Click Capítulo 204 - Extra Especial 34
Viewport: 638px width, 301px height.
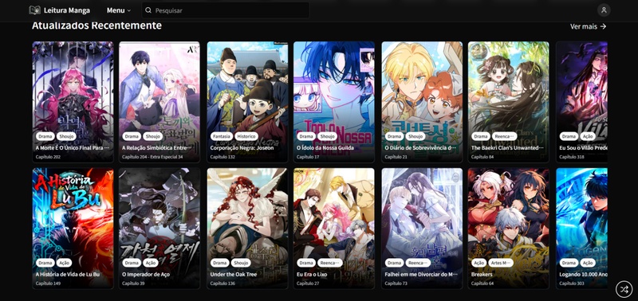point(152,157)
